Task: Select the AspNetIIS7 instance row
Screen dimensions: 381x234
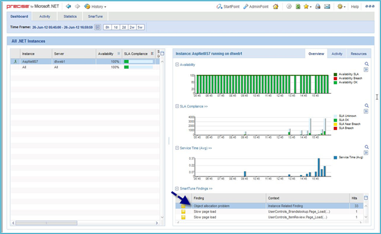Action: pos(85,61)
